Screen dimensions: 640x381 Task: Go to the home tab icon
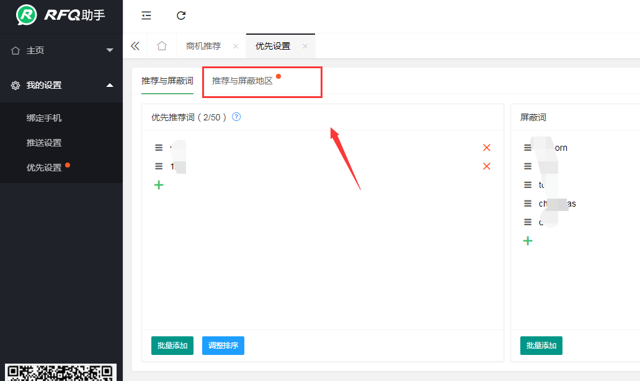pyautogui.click(x=162, y=46)
